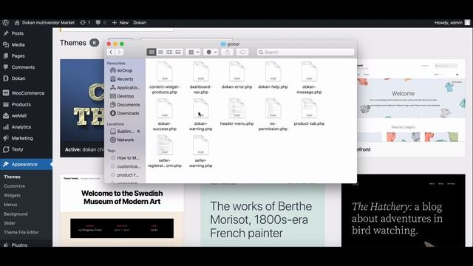The height and width of the screenshot is (266, 473).
Task: Eject the Sublime volume in Finder sidebar
Action: pos(138,132)
